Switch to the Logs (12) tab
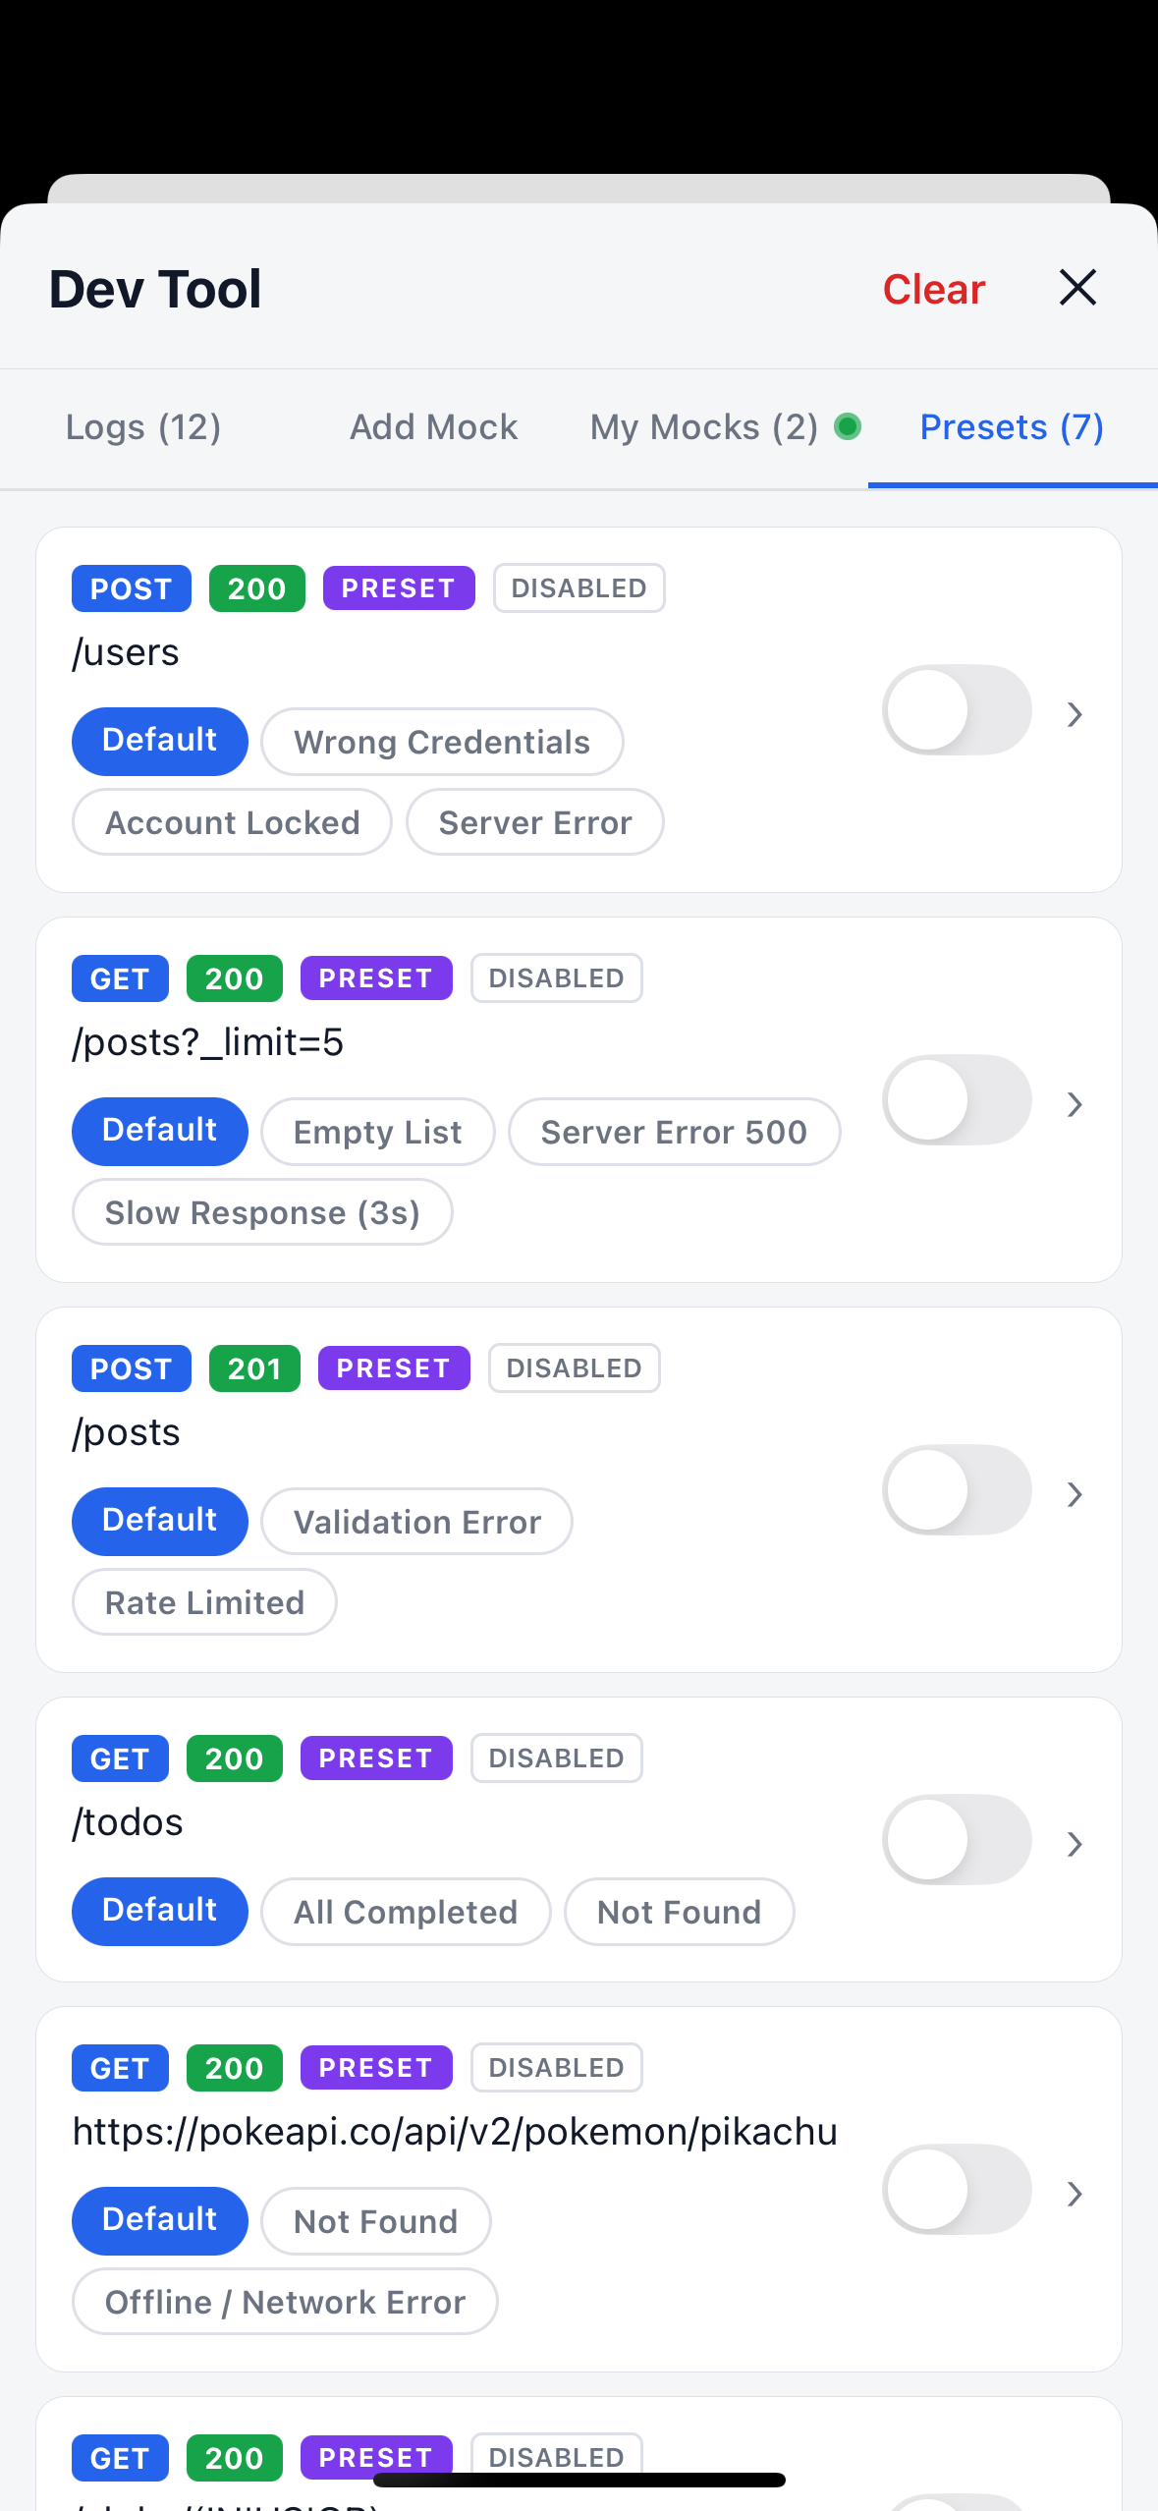 coord(143,427)
